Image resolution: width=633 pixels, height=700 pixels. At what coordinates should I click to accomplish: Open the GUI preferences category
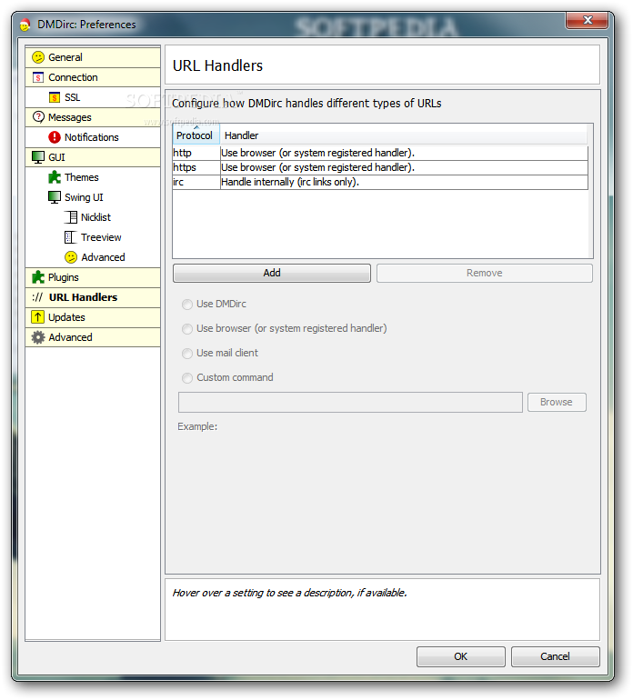[x=93, y=157]
